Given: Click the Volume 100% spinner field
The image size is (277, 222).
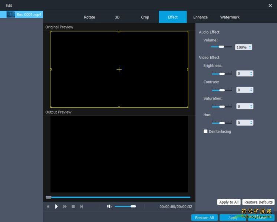Looking at the screenshot, I should click(243, 47).
